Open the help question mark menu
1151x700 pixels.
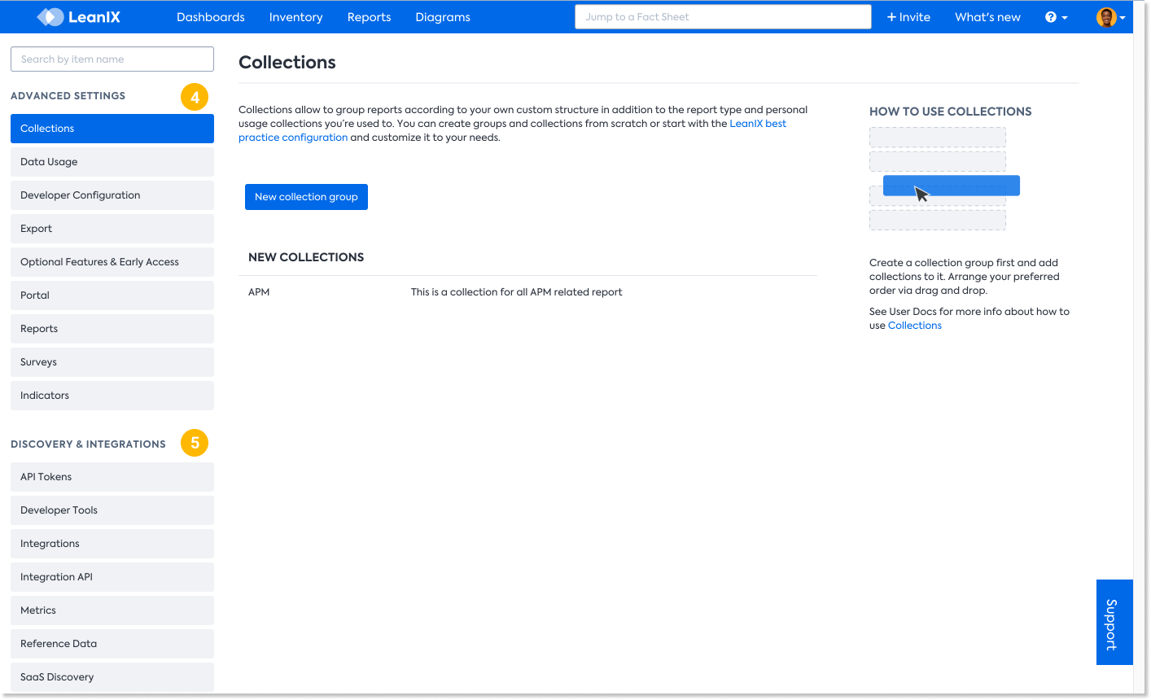[1056, 17]
